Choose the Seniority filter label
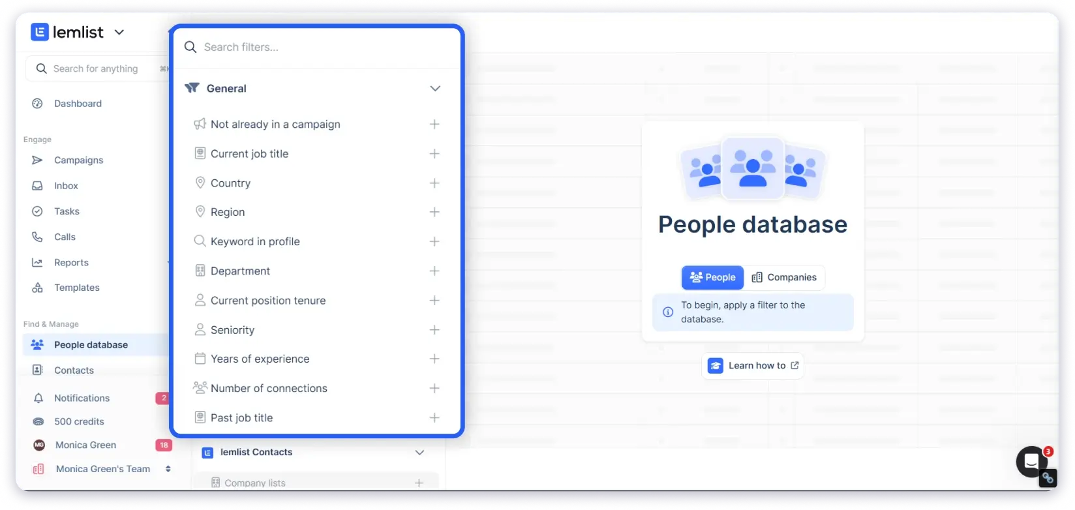Screen dimensions: 1075x510 click(232, 330)
